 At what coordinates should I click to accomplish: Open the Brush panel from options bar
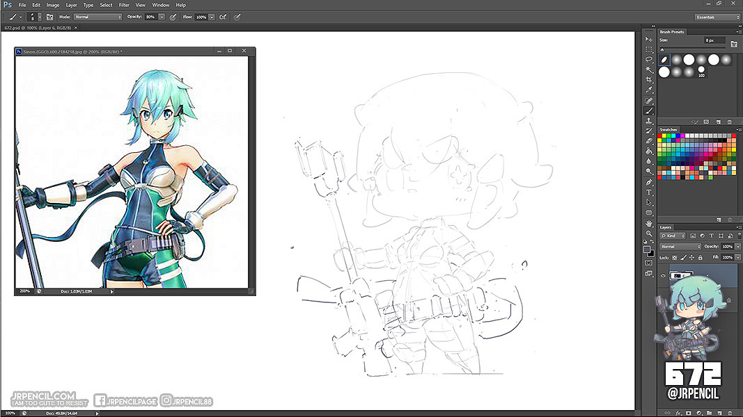pos(49,17)
